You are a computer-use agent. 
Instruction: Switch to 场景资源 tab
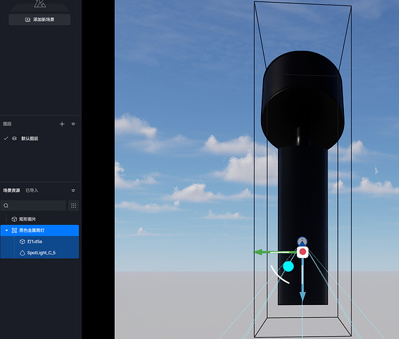click(x=12, y=190)
